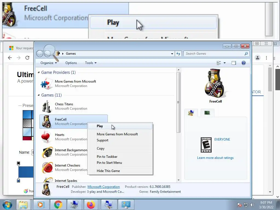Open Windows Media Player from taskbar

click(40, 205)
